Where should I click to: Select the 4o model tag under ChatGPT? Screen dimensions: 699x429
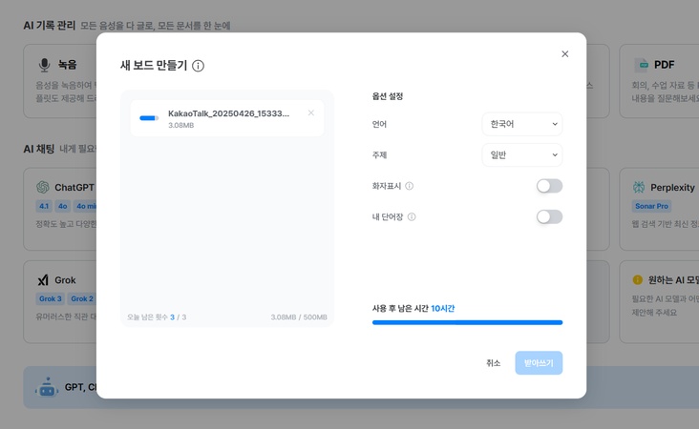pyautogui.click(x=62, y=206)
